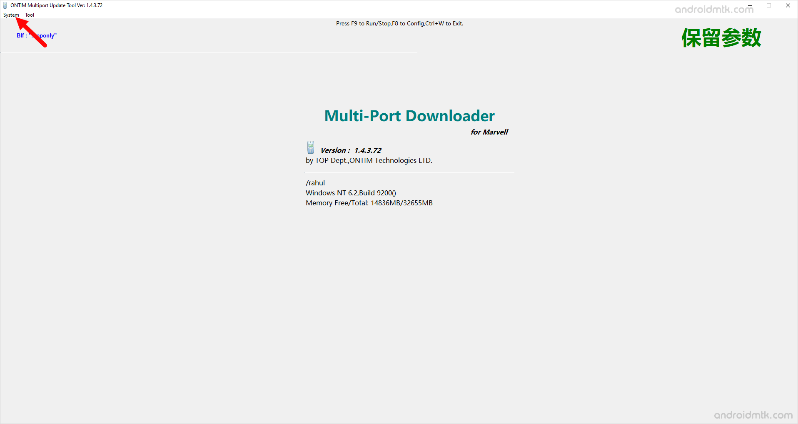Click the Memory Free/Total statistic
Image resolution: width=798 pixels, height=424 pixels.
pos(369,203)
